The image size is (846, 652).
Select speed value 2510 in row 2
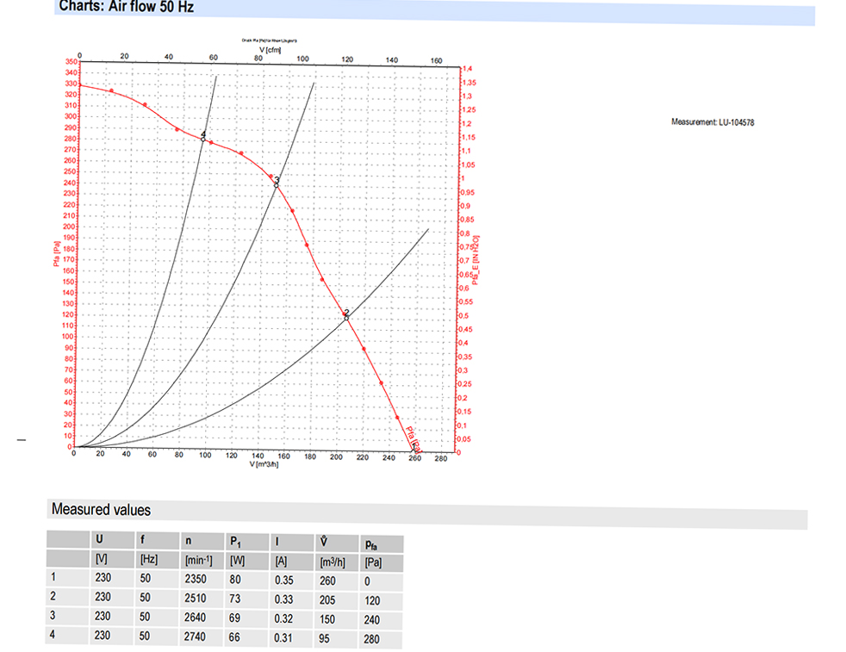point(195,598)
